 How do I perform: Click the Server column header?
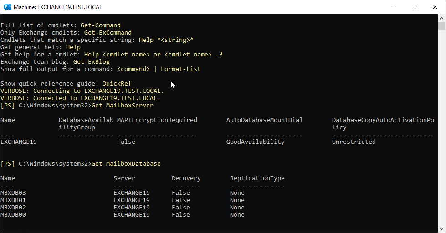pyautogui.click(x=124, y=178)
